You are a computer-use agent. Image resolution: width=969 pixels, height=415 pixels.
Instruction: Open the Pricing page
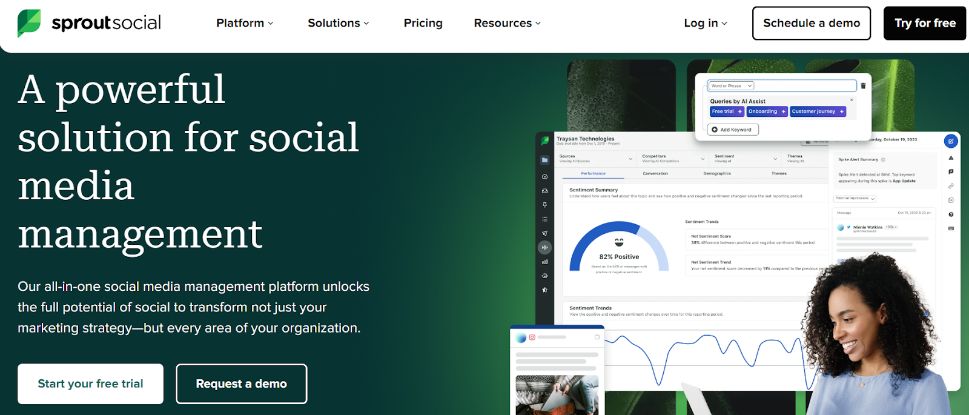423,23
